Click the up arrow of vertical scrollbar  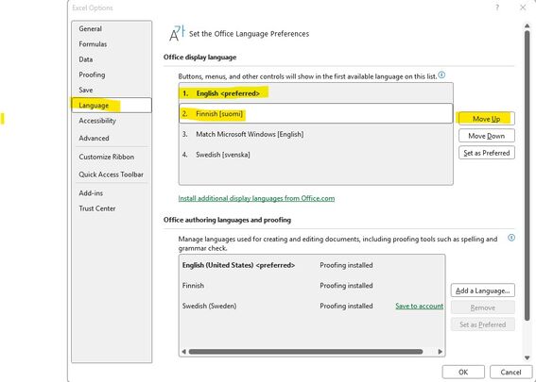[527, 25]
